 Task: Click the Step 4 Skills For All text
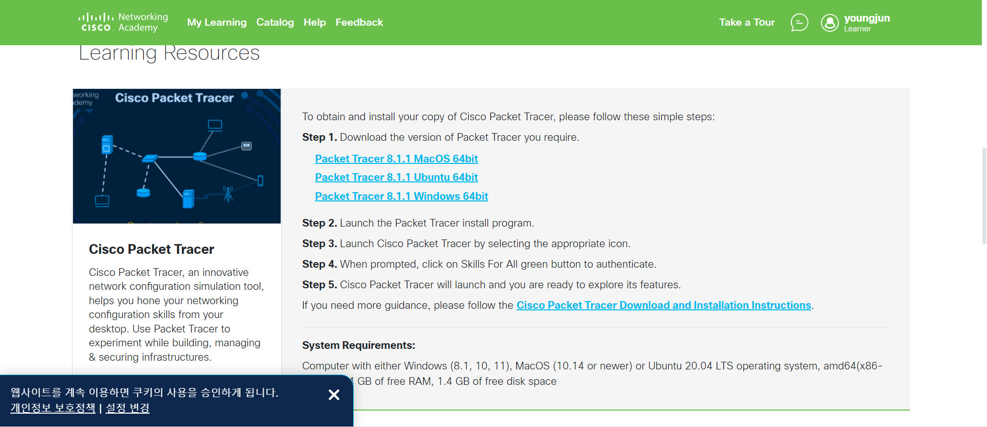click(x=479, y=264)
